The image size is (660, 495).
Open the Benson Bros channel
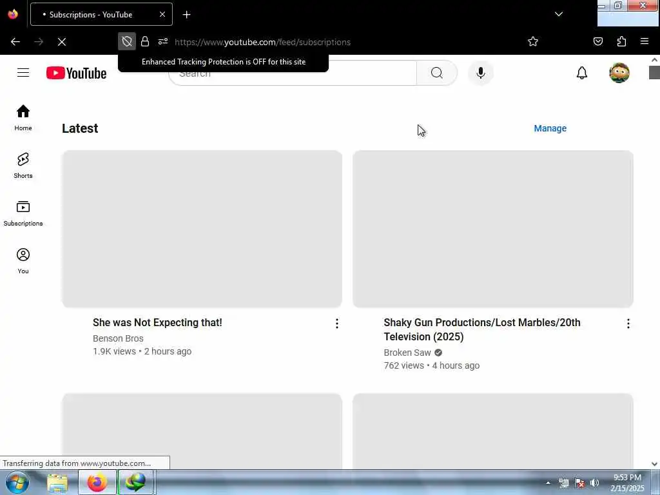119,338
